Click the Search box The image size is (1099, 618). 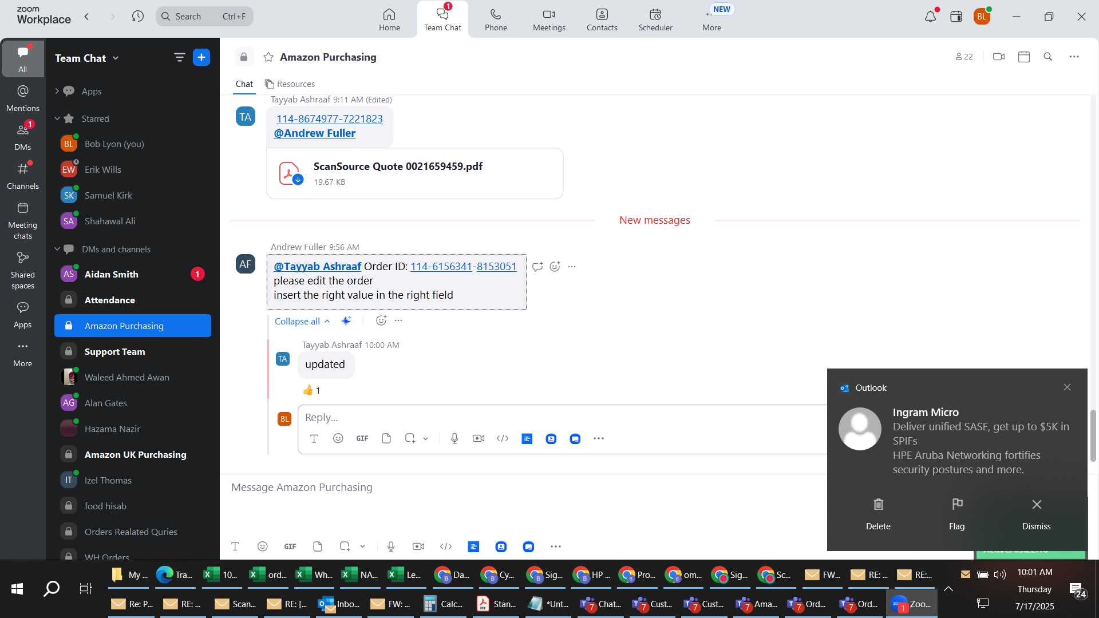coord(204,16)
